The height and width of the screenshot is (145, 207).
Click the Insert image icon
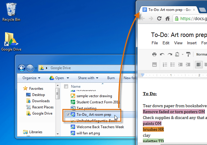[154, 65]
